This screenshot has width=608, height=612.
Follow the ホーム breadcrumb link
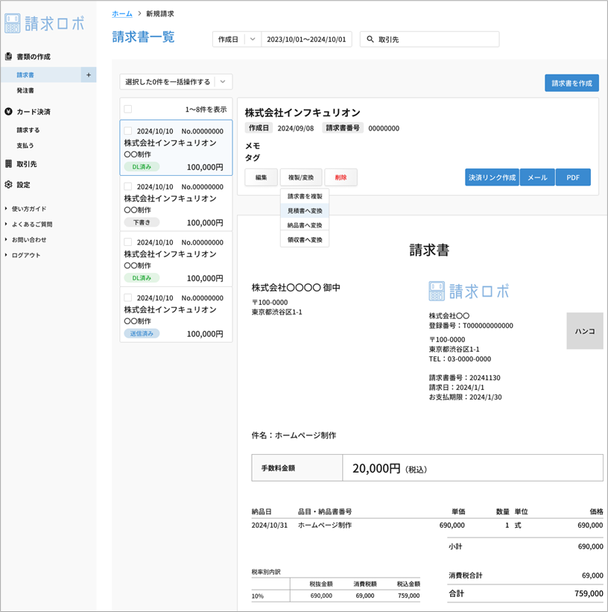122,13
